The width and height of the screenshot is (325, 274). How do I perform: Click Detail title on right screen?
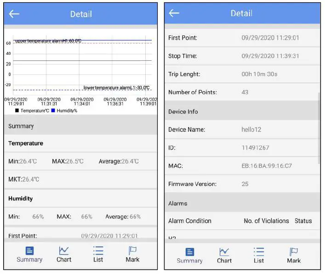click(241, 13)
